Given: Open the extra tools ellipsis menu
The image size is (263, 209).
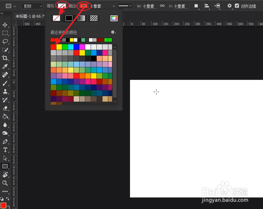Looking at the screenshot, I should (5, 191).
